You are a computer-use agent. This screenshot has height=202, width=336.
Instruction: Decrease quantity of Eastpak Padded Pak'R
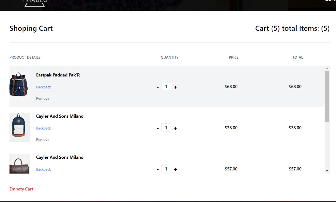click(x=158, y=87)
